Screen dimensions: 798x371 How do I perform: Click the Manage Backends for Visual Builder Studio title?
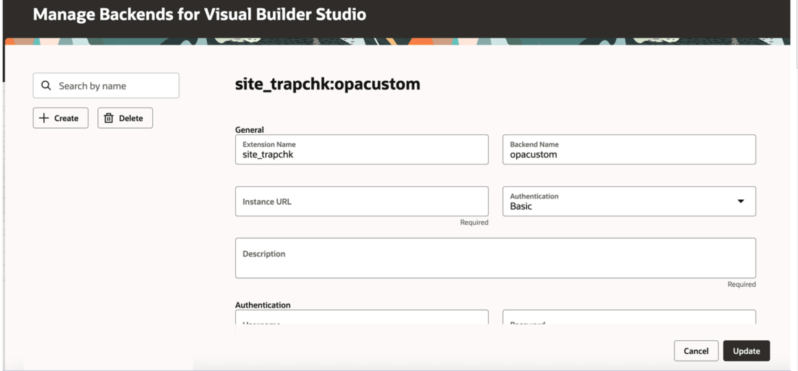[x=199, y=14]
